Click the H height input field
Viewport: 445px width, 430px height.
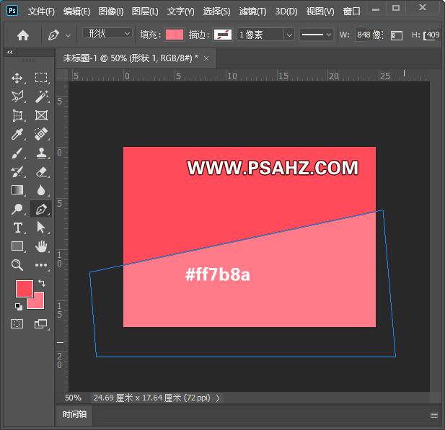pyautogui.click(x=432, y=35)
